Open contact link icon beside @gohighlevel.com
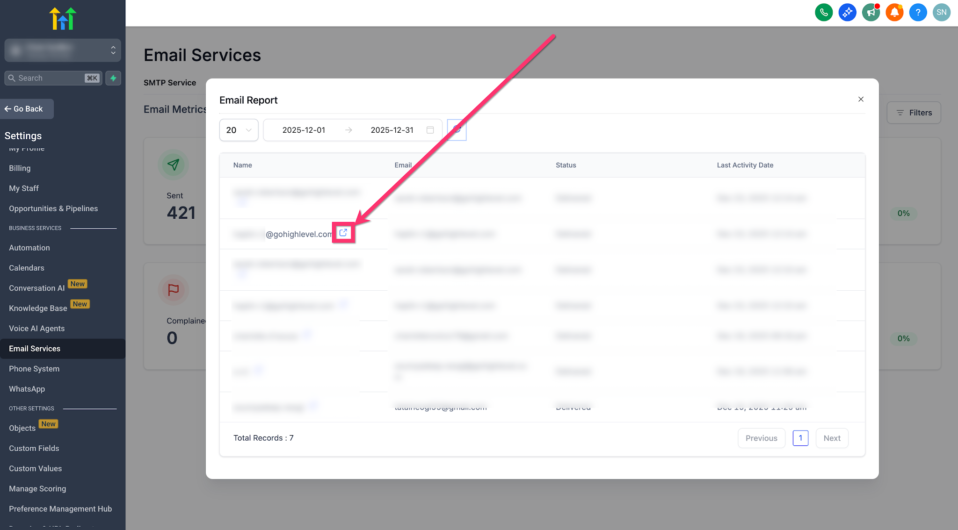 point(343,233)
